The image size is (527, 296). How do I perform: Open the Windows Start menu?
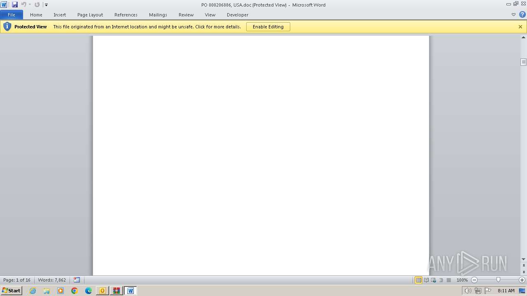tap(11, 291)
